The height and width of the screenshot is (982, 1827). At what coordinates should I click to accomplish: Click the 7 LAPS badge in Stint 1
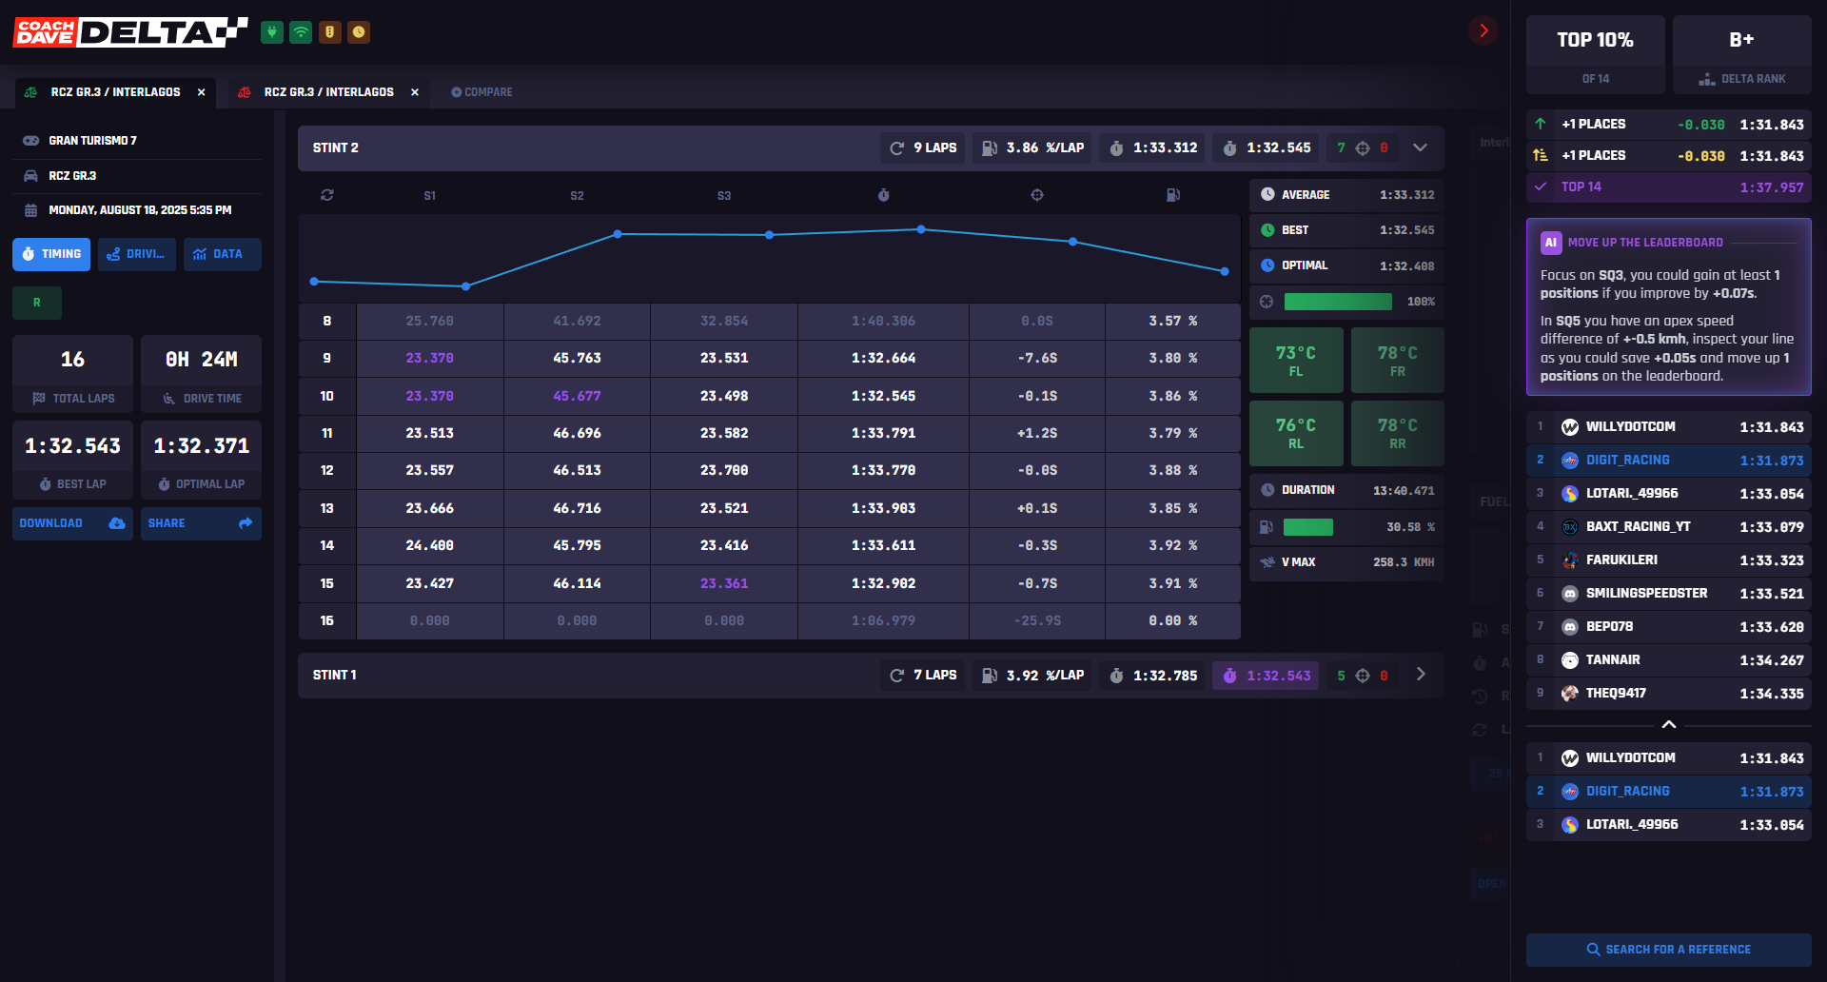pyautogui.click(x=923, y=676)
